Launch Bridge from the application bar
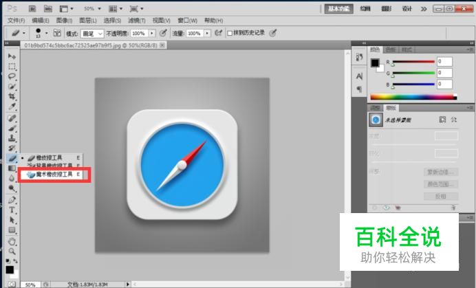Viewport: 476px width, 288px height. (32, 9)
